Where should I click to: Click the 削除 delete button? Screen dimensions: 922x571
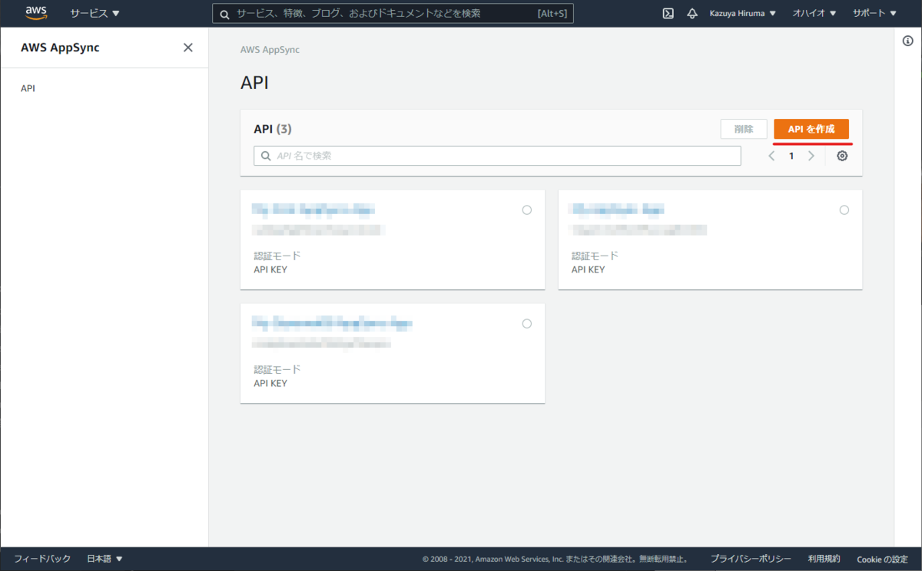(744, 129)
